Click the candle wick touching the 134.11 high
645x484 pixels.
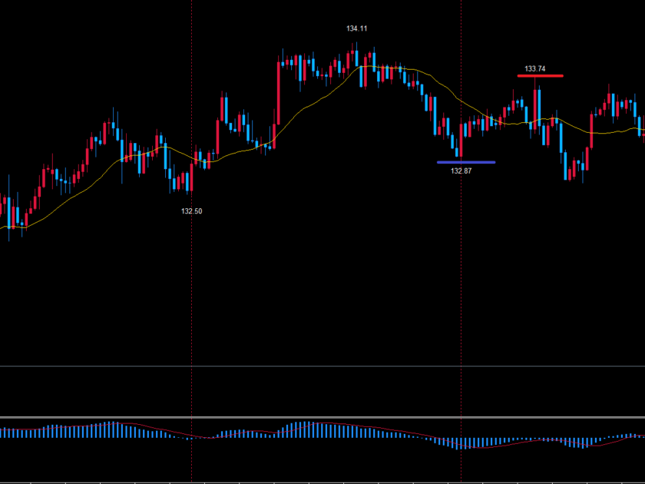click(356, 48)
